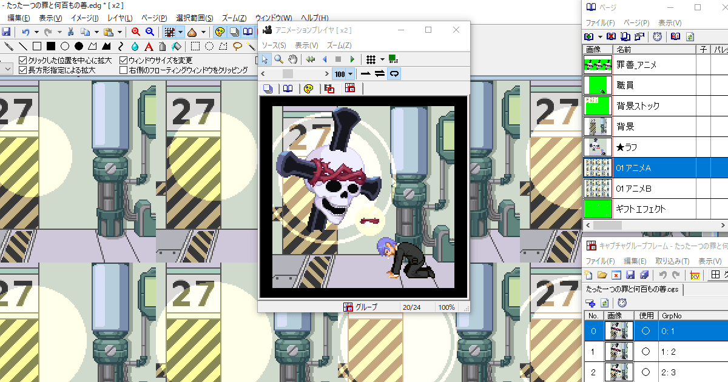
Task: Select the filled rectangle drawing tool
Action: [x=51, y=46]
